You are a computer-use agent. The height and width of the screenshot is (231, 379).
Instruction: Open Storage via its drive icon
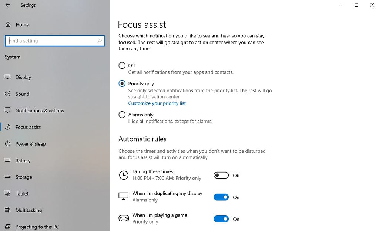8,177
